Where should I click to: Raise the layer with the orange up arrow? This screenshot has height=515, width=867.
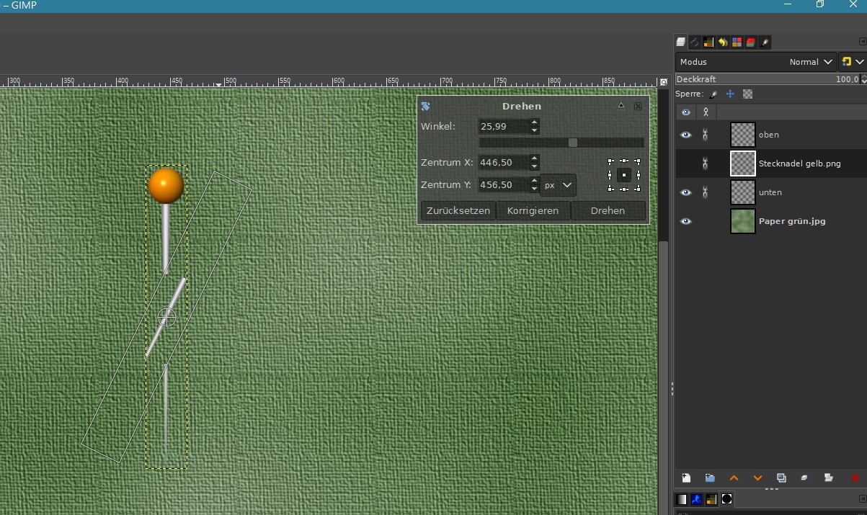(734, 478)
